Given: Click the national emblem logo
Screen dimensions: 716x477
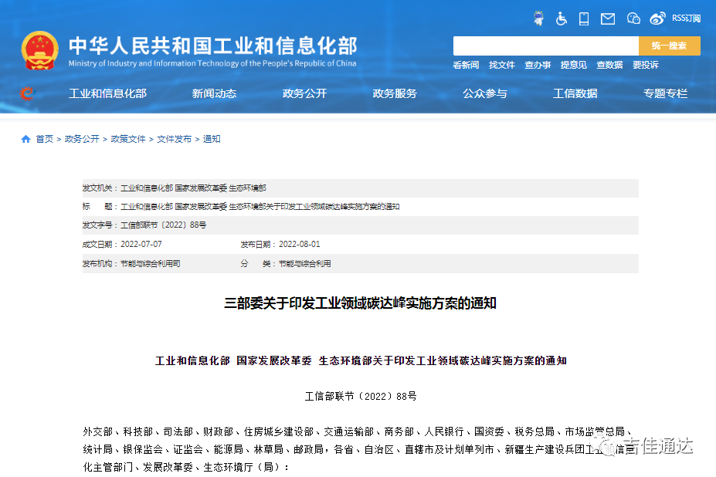Looking at the screenshot, I should pyautogui.click(x=39, y=49).
